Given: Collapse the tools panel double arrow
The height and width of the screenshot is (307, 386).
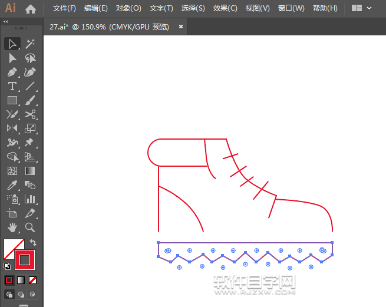Looking at the screenshot, I should click(6, 22).
